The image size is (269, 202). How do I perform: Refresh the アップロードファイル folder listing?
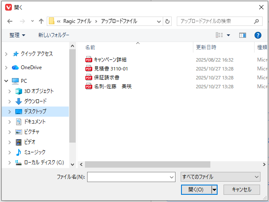pos(167,21)
